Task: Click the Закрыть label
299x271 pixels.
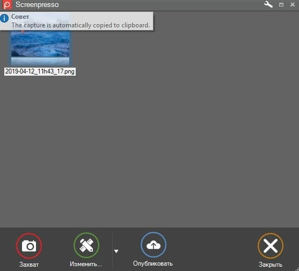Action: point(270,265)
